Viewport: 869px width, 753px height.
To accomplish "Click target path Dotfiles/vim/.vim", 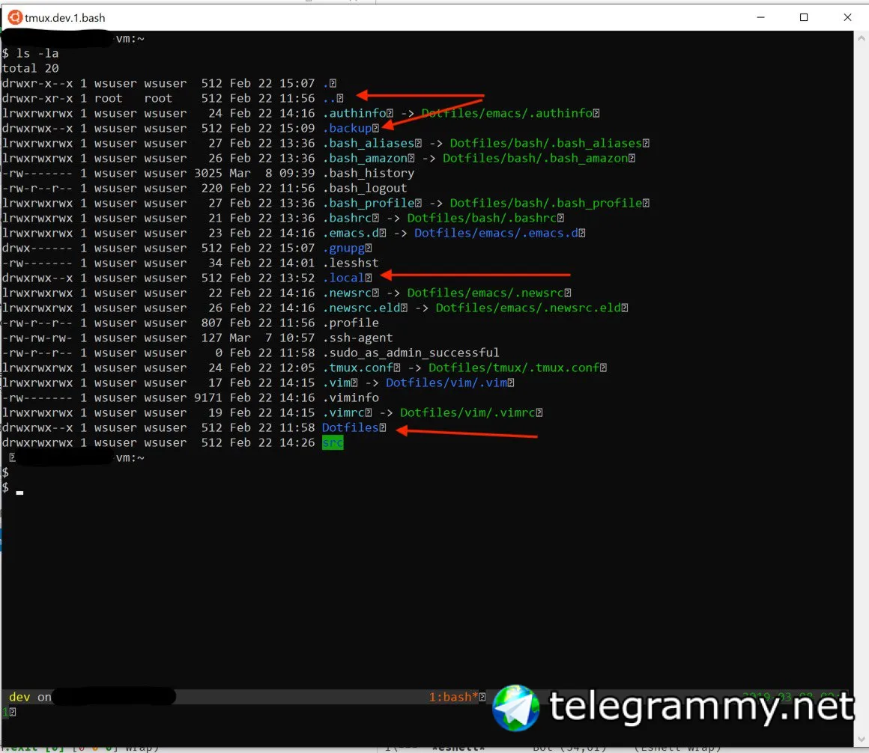I will pyautogui.click(x=446, y=382).
